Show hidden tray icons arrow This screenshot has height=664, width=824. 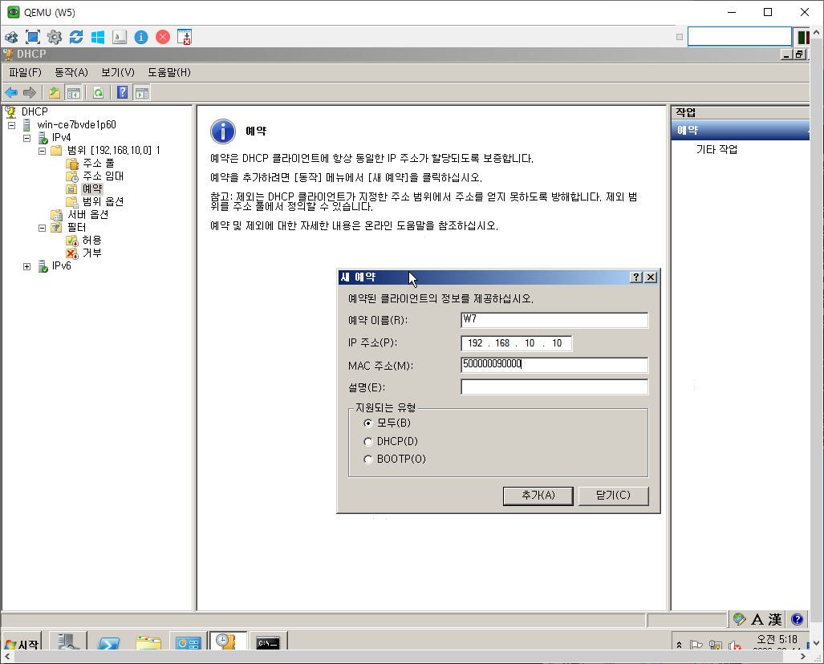[x=679, y=645]
